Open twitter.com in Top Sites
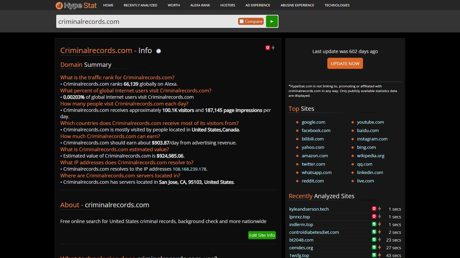Screen dimensions: 460x258 314,164
